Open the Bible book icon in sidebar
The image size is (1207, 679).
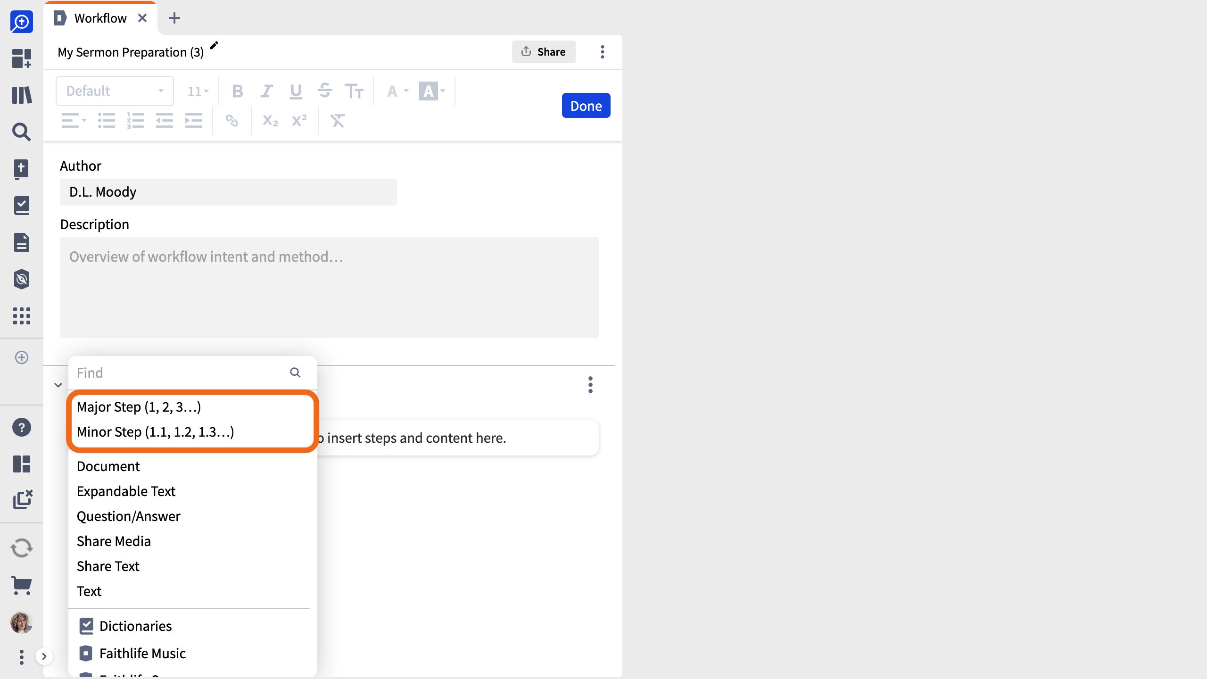[x=22, y=169]
